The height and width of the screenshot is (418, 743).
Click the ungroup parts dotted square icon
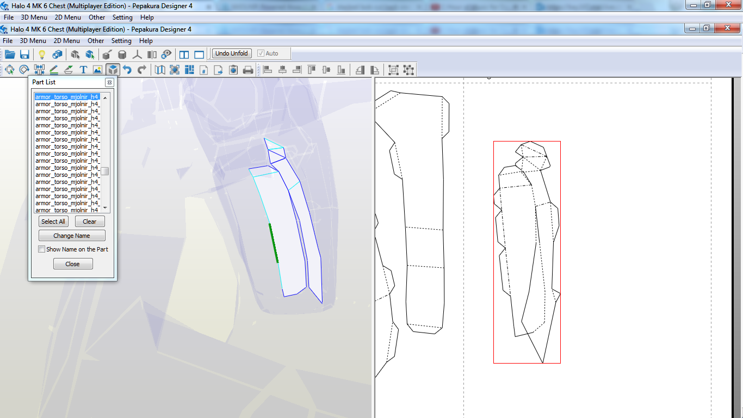pos(408,70)
